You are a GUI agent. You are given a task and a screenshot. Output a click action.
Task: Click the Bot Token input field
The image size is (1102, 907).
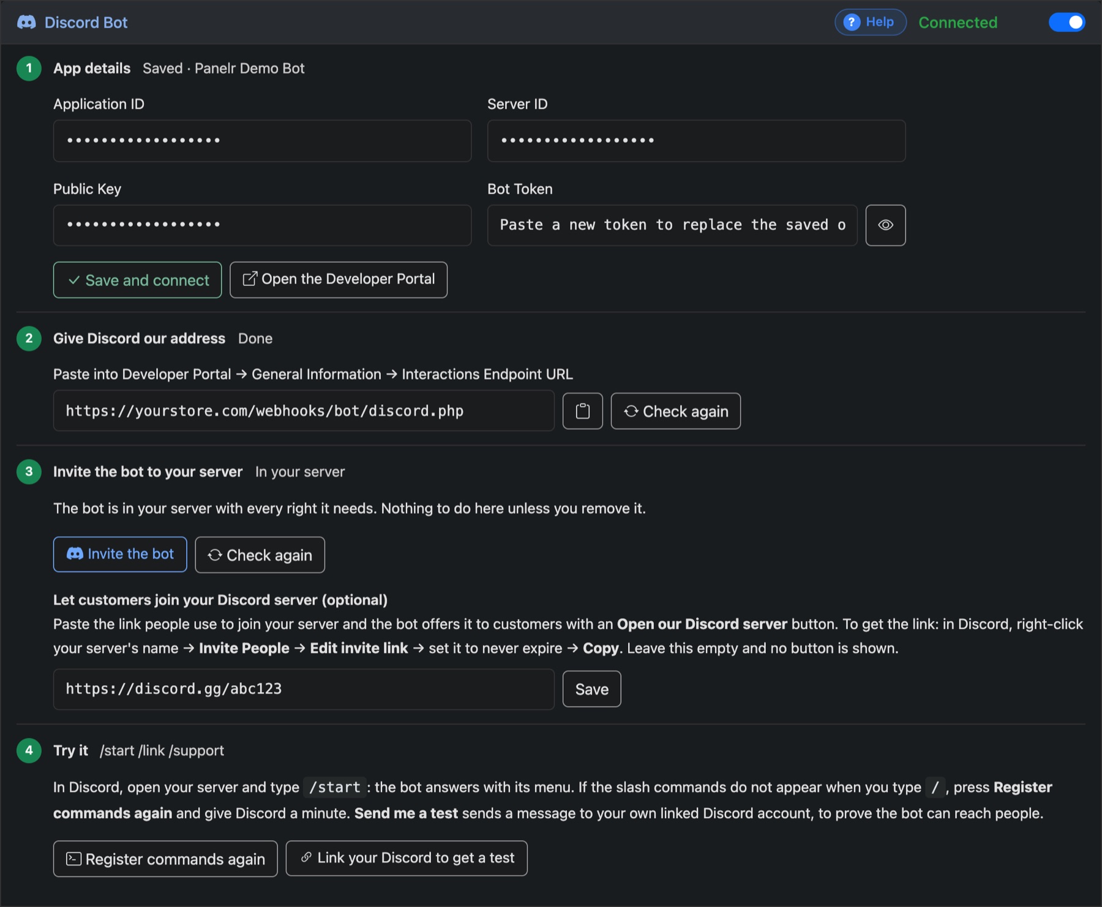click(672, 225)
